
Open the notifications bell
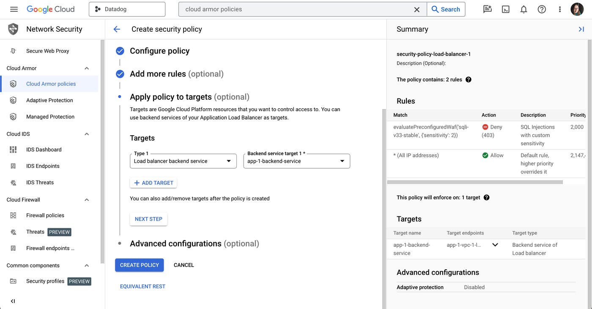[x=523, y=9]
